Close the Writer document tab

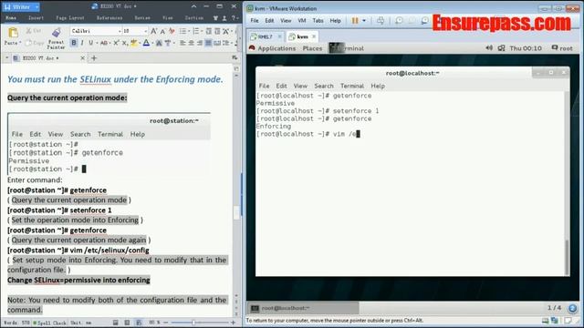[x=83, y=58]
